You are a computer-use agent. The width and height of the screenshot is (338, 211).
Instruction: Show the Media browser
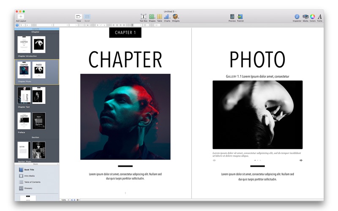[x=305, y=16]
